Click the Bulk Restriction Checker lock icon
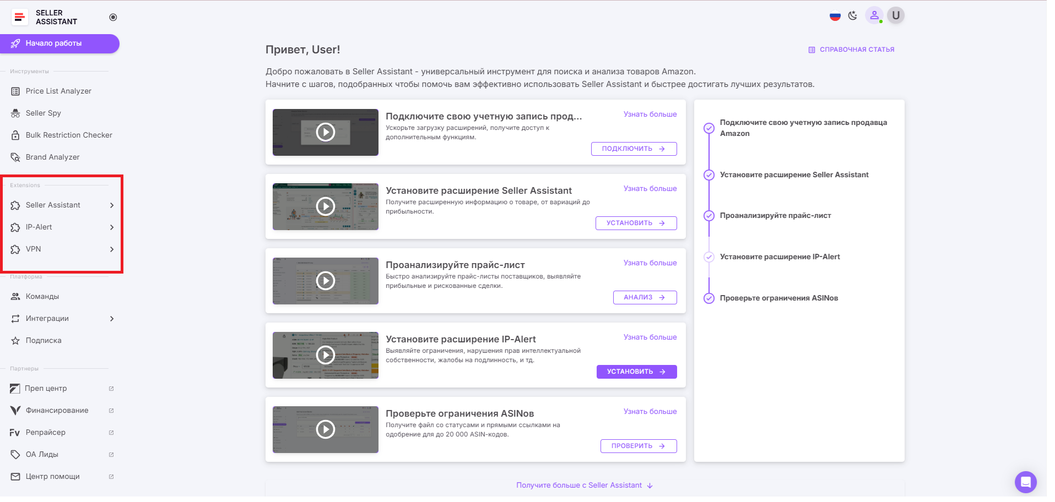Screen dimensions: 1055x502 [x=15, y=135]
